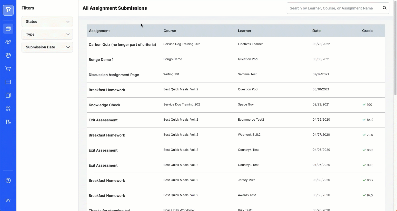This screenshot has height=211, width=397.
Task: Click the search magnifier icon
Action: 384,8
